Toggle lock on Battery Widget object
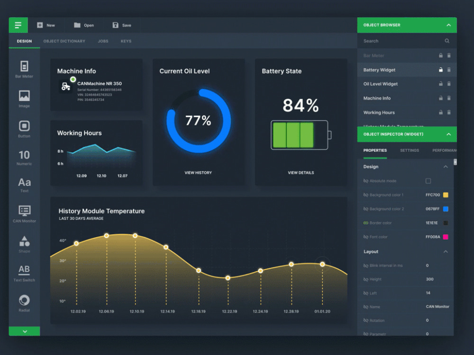Image resolution: width=474 pixels, height=355 pixels. point(441,70)
